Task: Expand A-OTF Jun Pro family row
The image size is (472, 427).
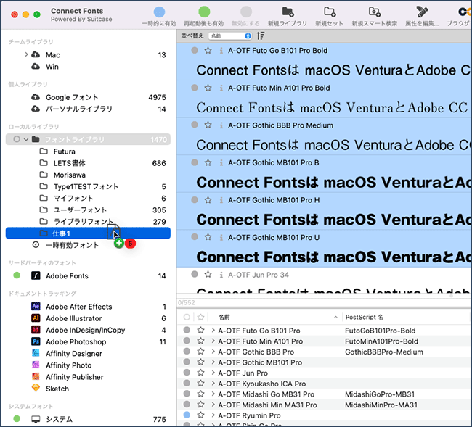Action: pyautogui.click(x=213, y=373)
